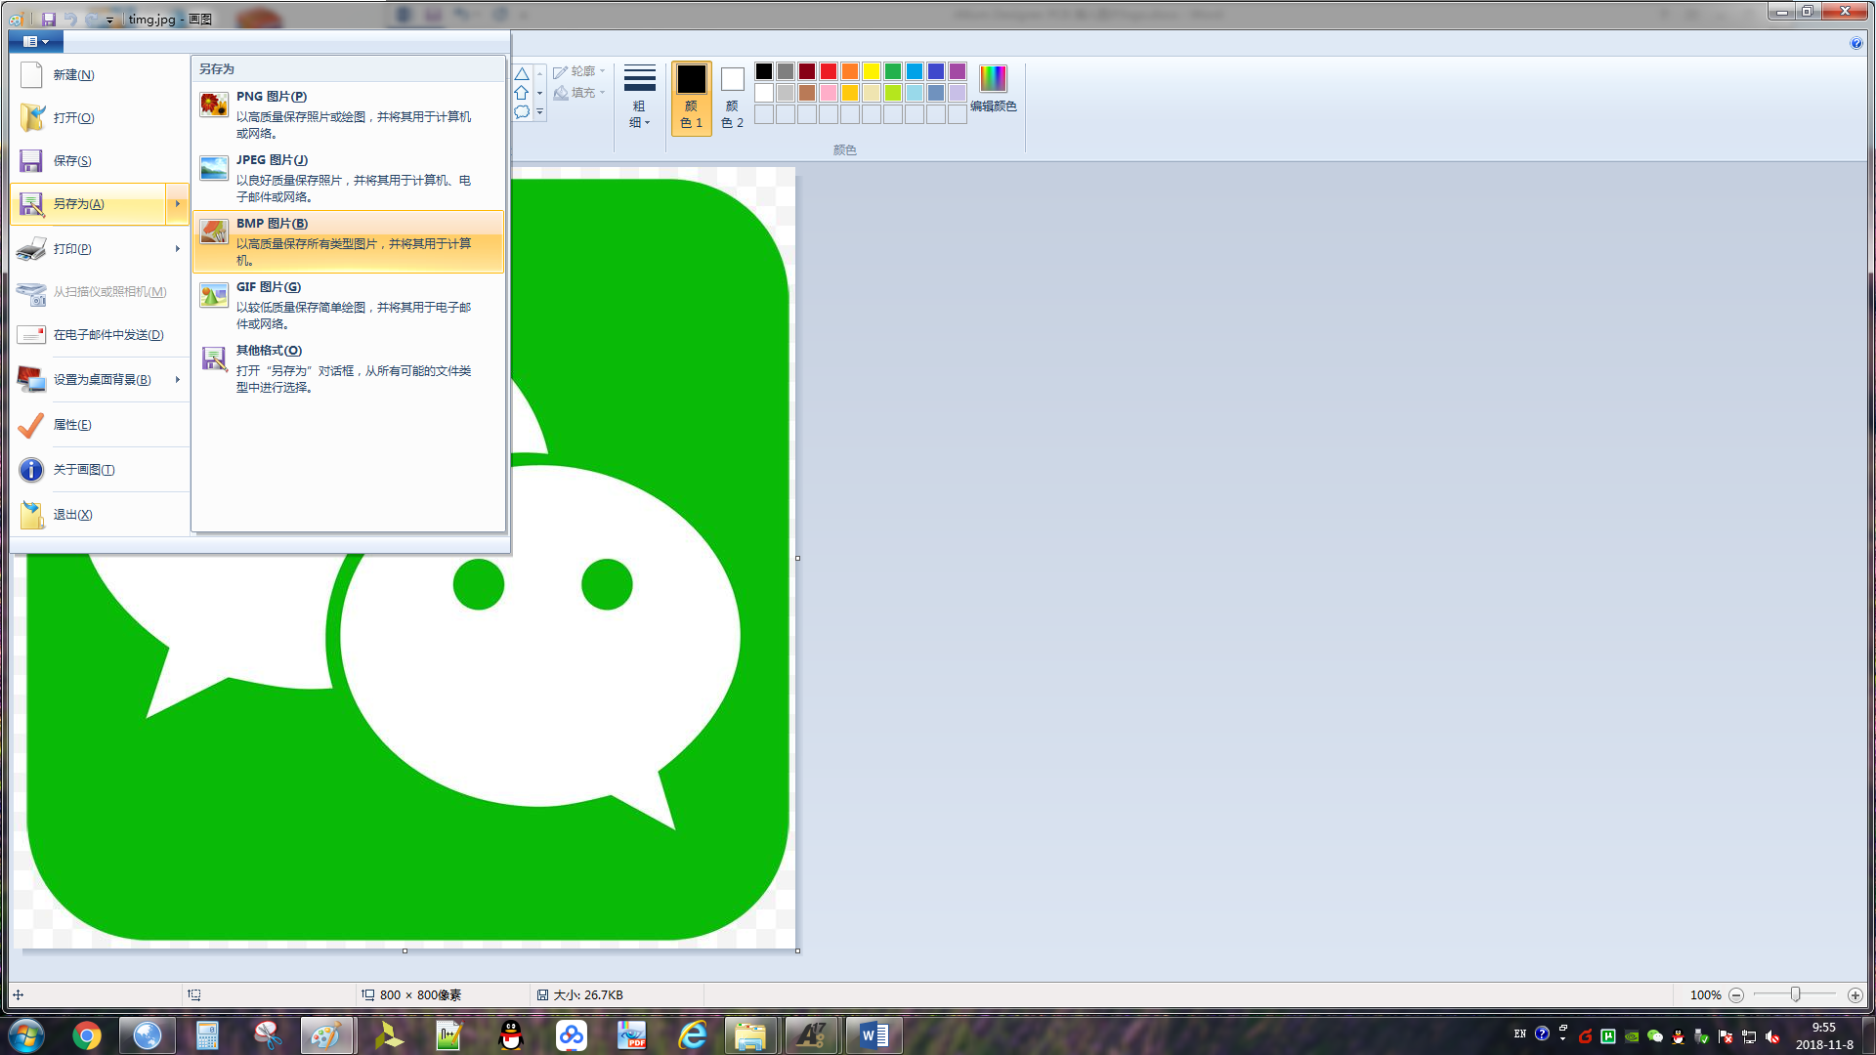Click the Redo arrow in the title bar
The height and width of the screenshot is (1055, 1876).
coord(92,19)
